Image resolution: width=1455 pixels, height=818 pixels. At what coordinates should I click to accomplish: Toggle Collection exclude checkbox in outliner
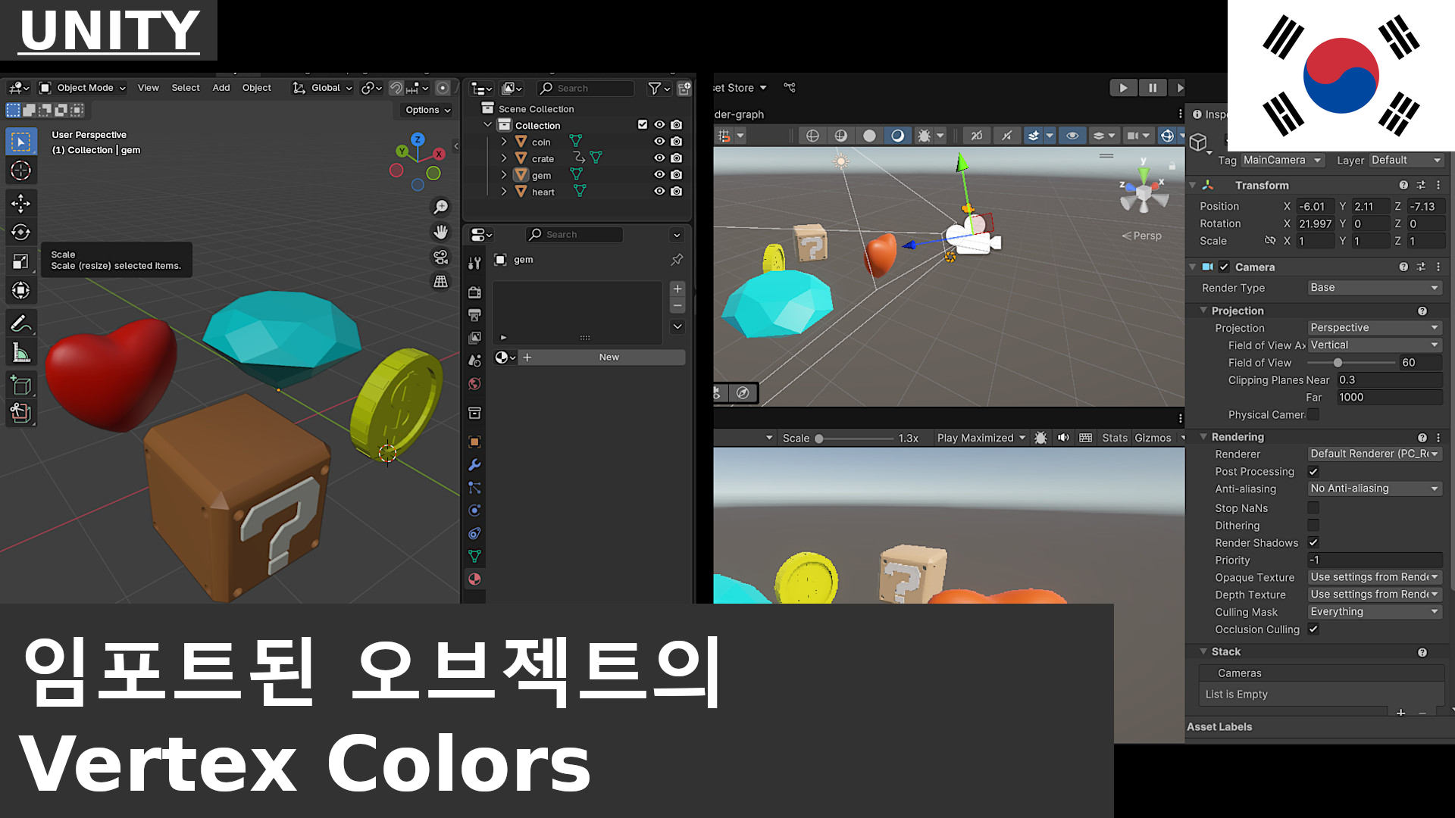(x=643, y=125)
